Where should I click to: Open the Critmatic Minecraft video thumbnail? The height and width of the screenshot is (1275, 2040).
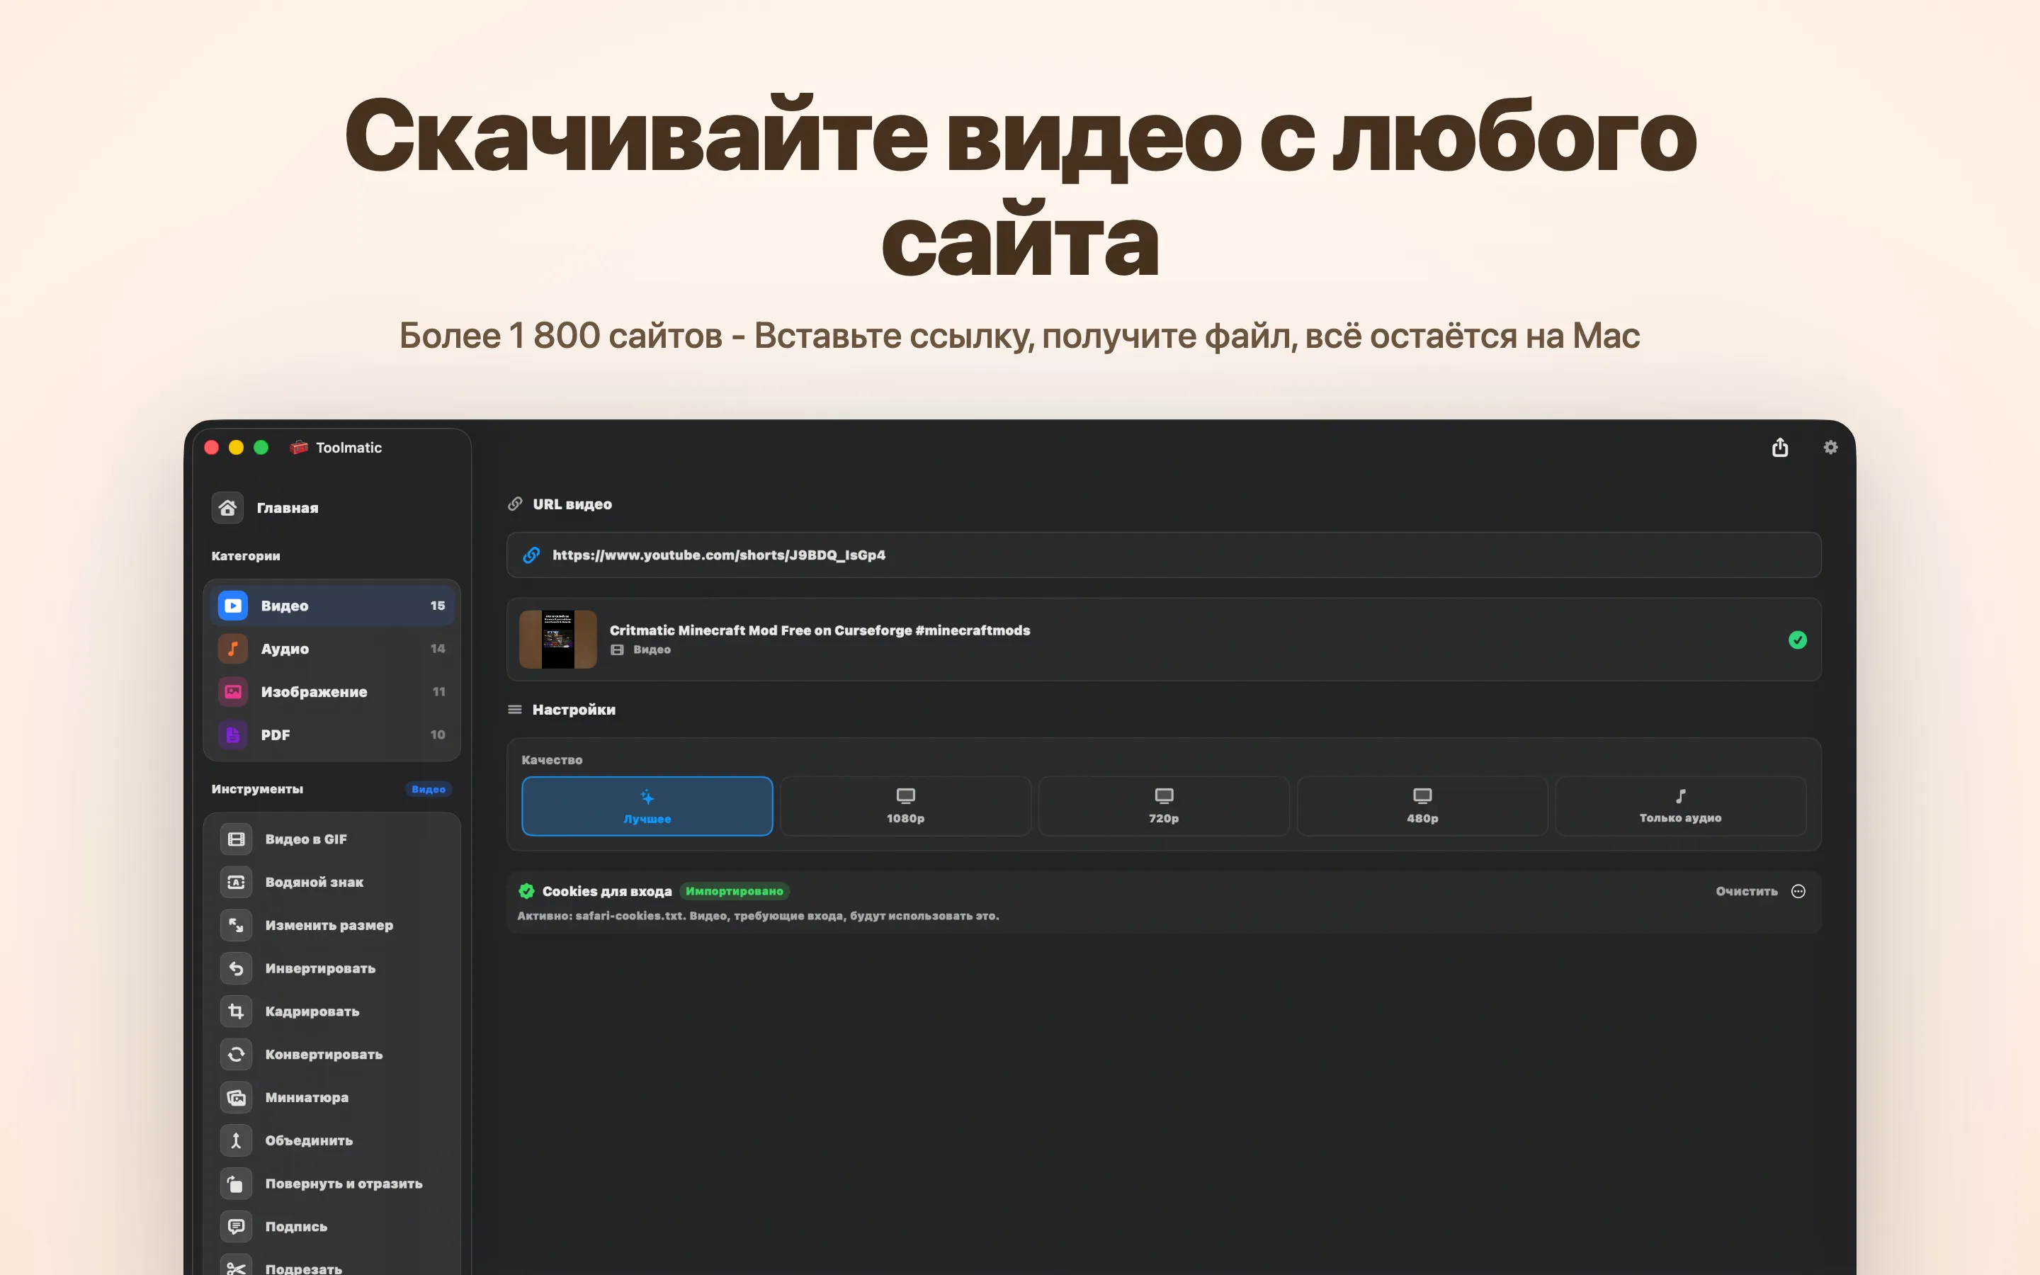coord(558,639)
